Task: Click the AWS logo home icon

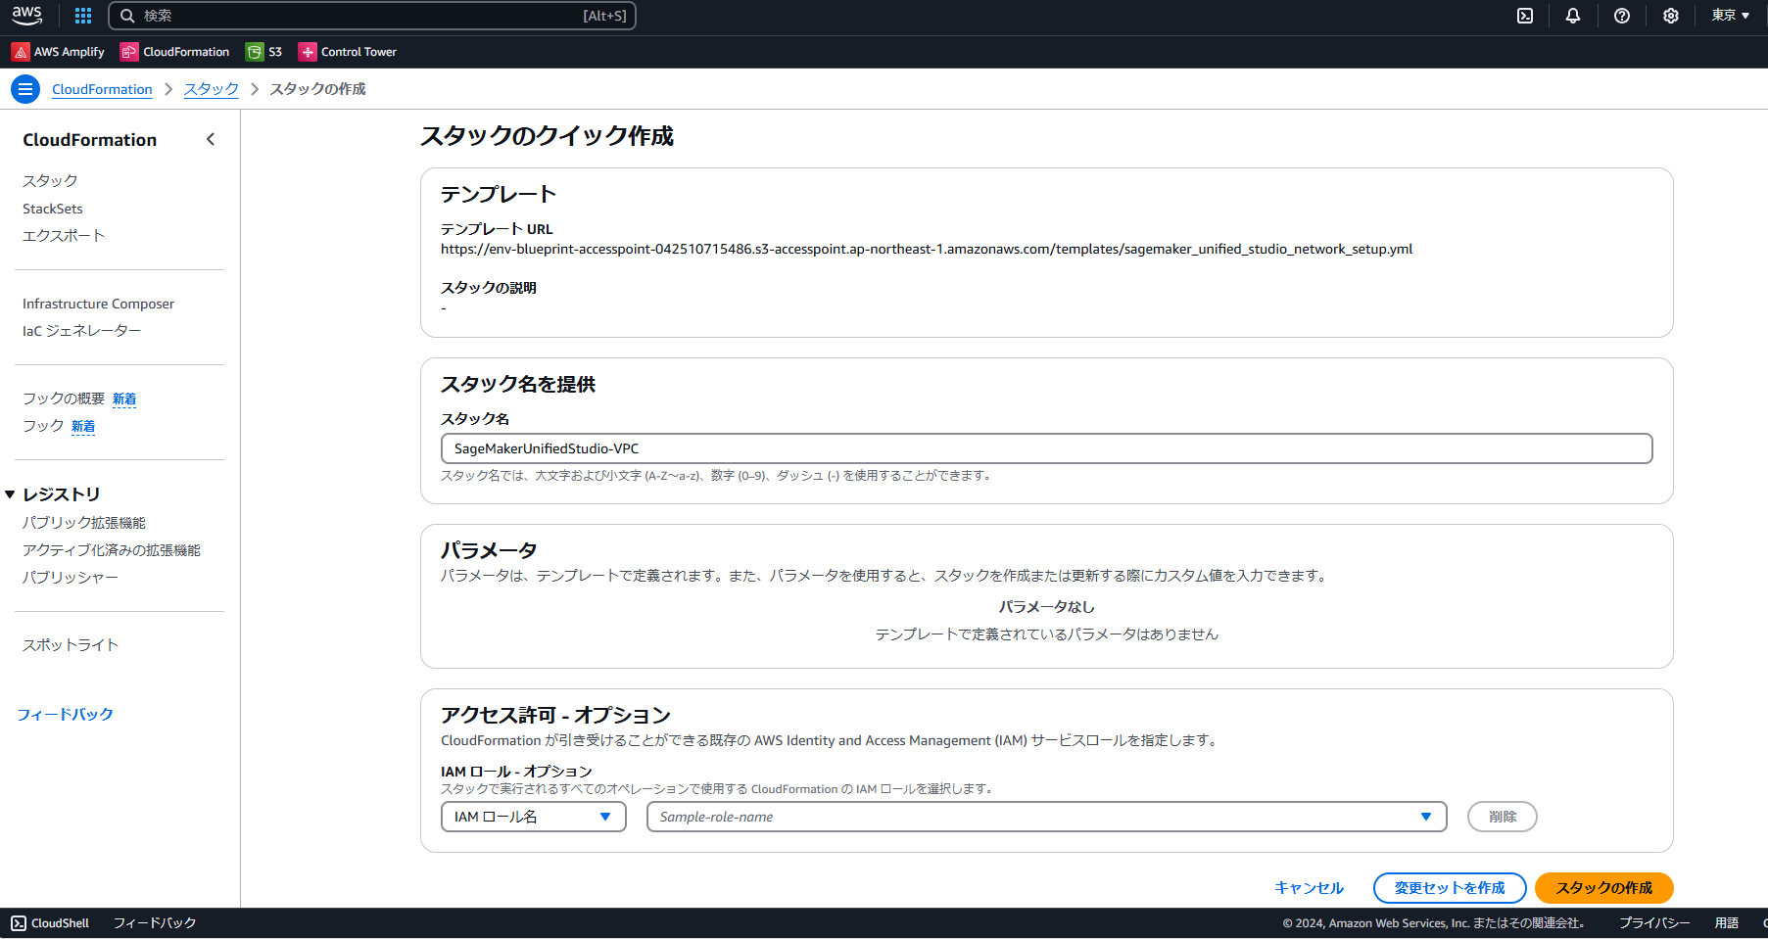Action: click(26, 16)
